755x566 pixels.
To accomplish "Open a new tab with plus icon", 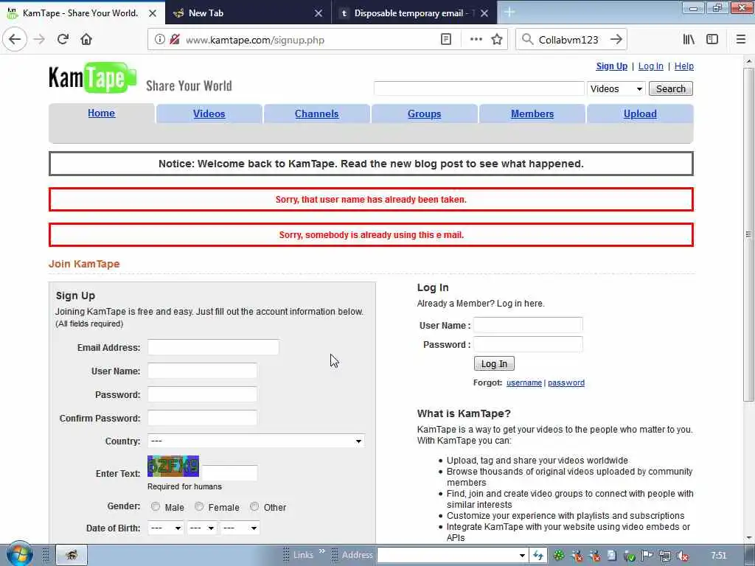I will [509, 13].
